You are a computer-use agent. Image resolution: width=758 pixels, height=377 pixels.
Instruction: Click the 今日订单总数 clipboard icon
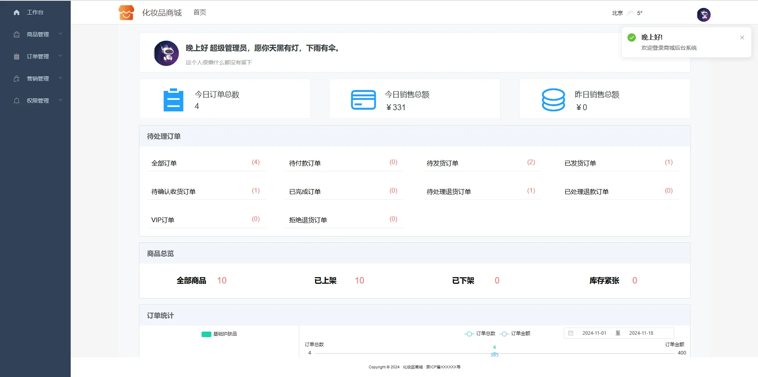173,100
